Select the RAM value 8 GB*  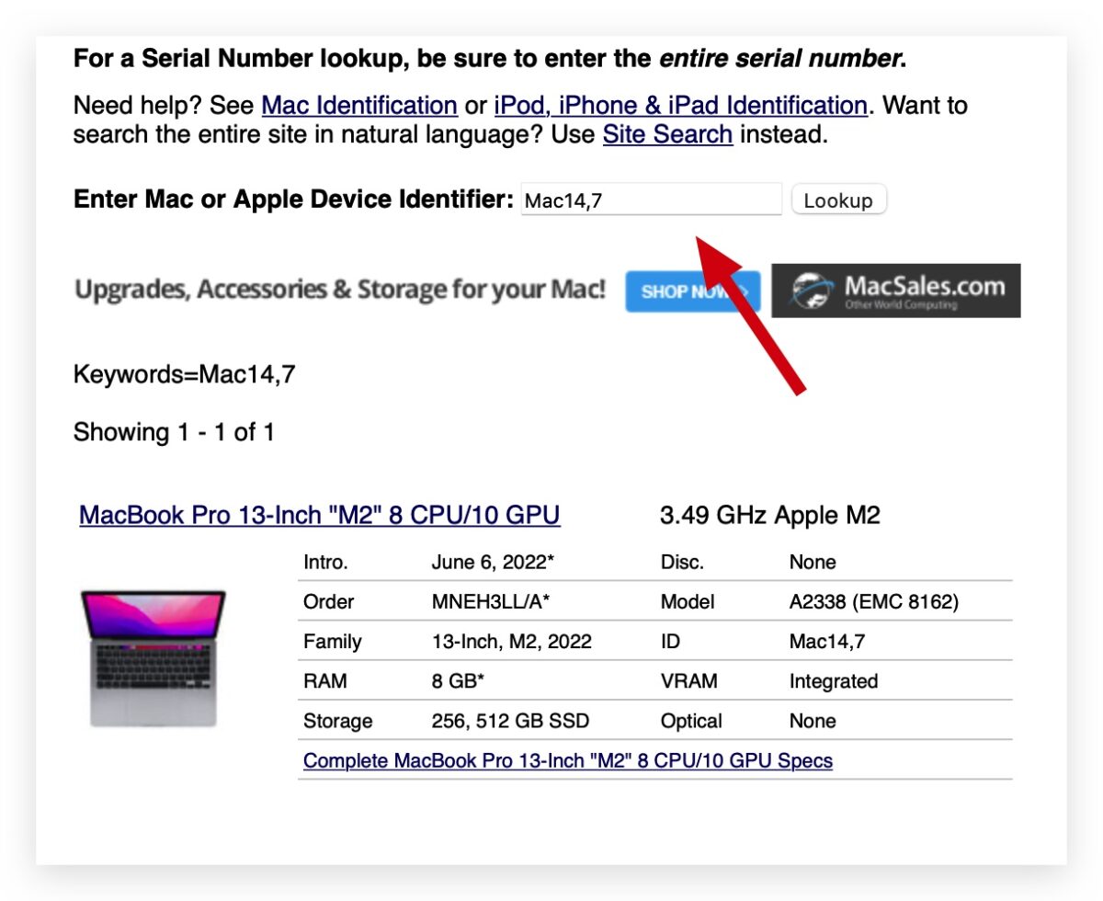point(460,681)
